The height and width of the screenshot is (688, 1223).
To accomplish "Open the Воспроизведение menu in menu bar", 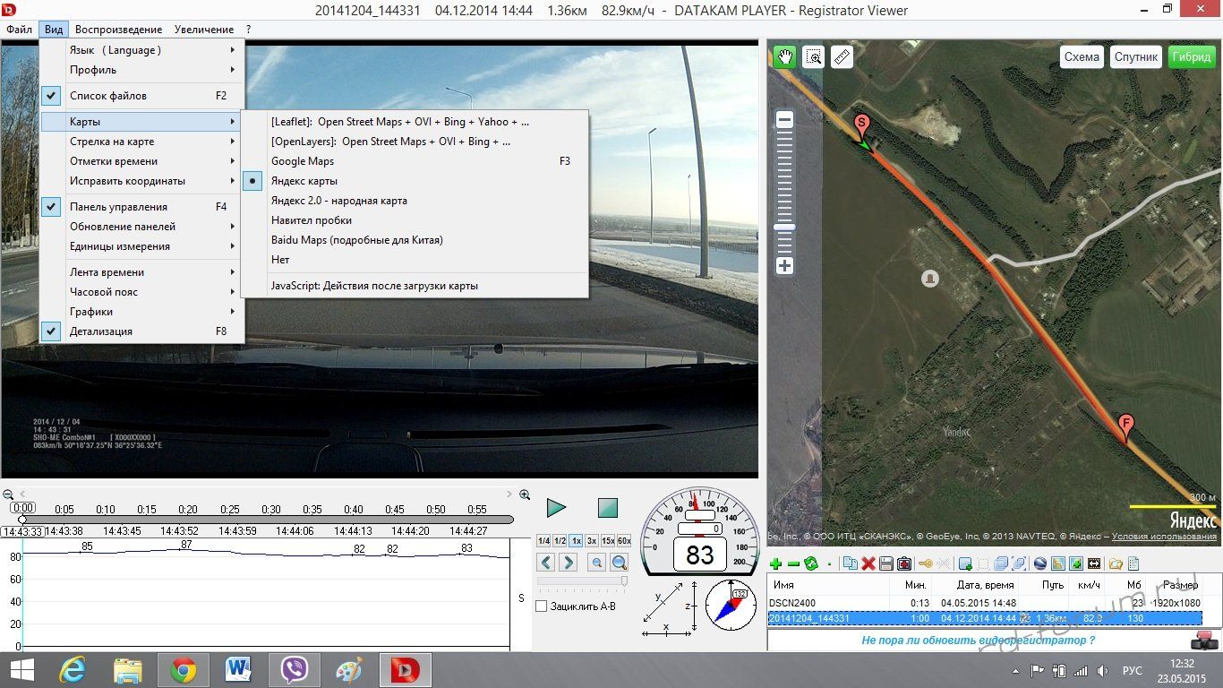I will click(x=118, y=30).
